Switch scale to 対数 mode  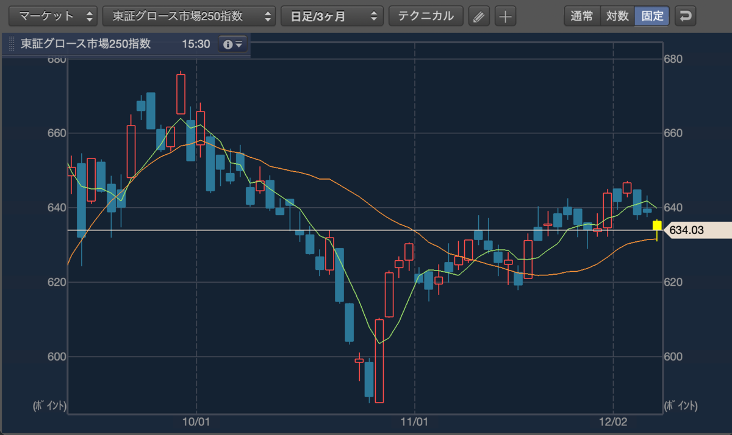pos(617,16)
